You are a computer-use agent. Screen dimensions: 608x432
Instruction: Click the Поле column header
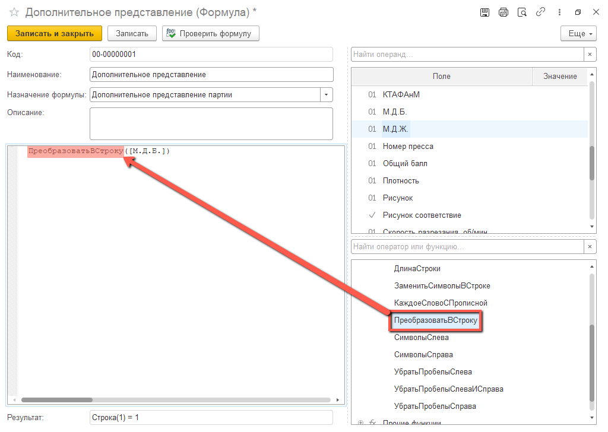pyautogui.click(x=441, y=76)
